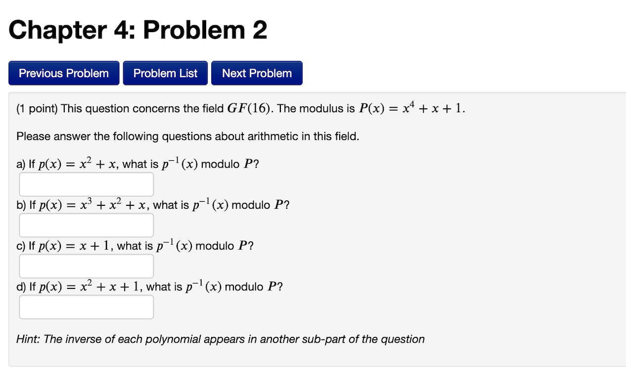Select the answer field under part b

point(86,225)
